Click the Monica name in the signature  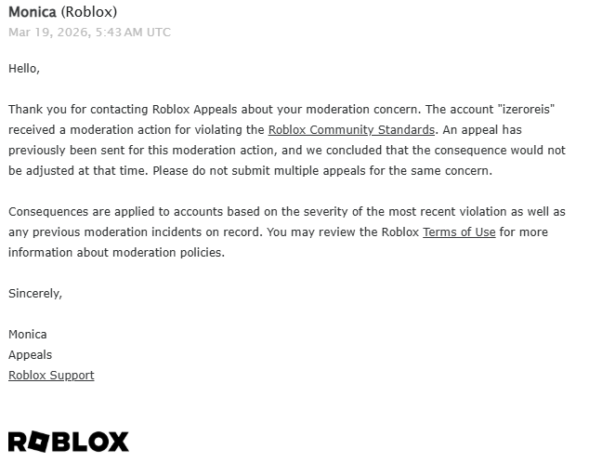[x=28, y=334]
